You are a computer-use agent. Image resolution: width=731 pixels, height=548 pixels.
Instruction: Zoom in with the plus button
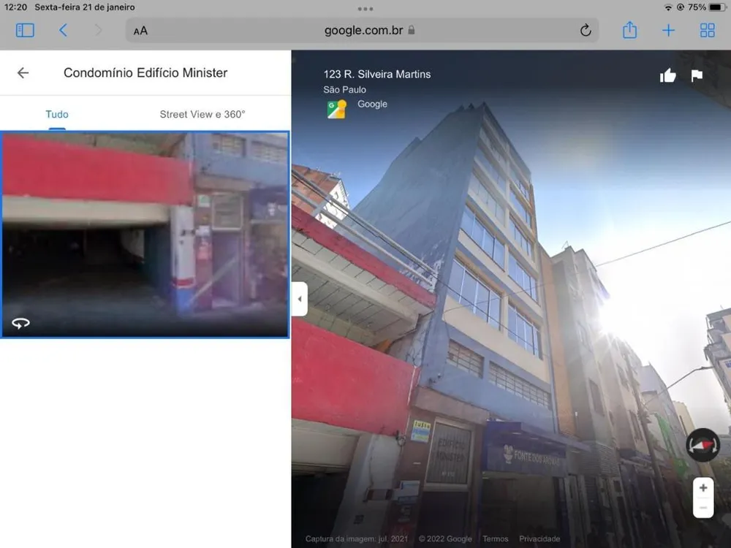pos(703,488)
